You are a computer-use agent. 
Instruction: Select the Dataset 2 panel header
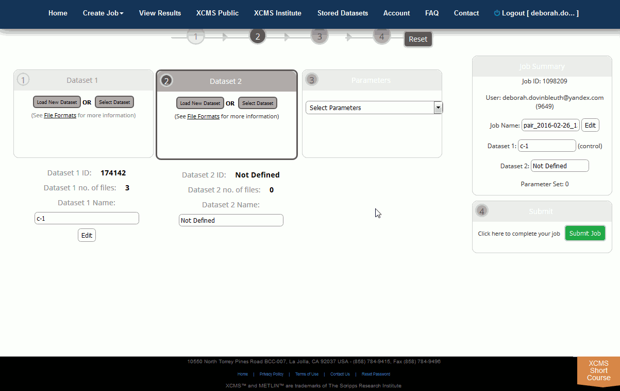tap(227, 81)
